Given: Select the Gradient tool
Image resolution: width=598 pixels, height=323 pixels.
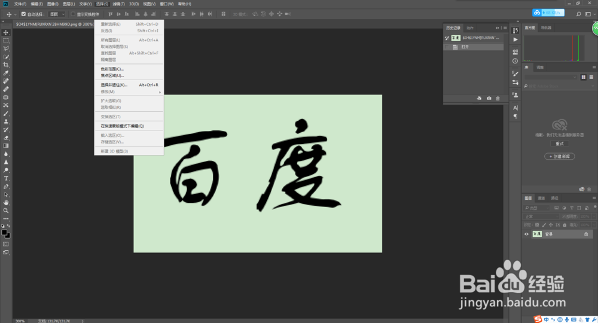Looking at the screenshot, I should (6, 146).
